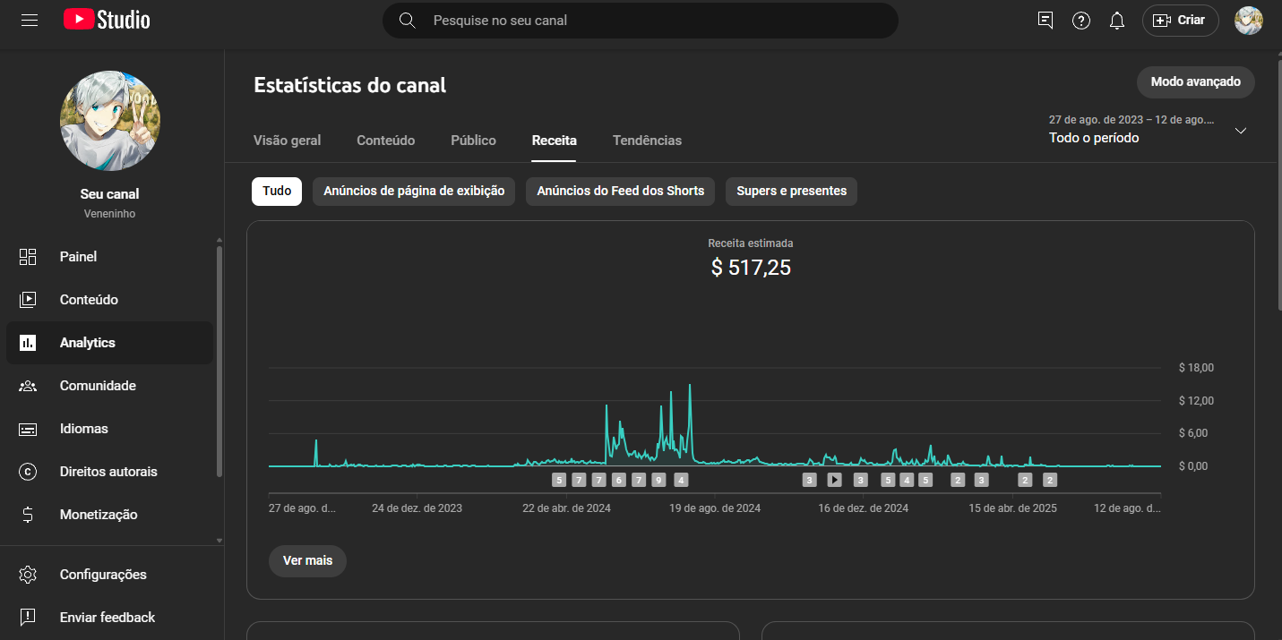Open the comments feedback icon in top bar

pyautogui.click(x=1045, y=20)
